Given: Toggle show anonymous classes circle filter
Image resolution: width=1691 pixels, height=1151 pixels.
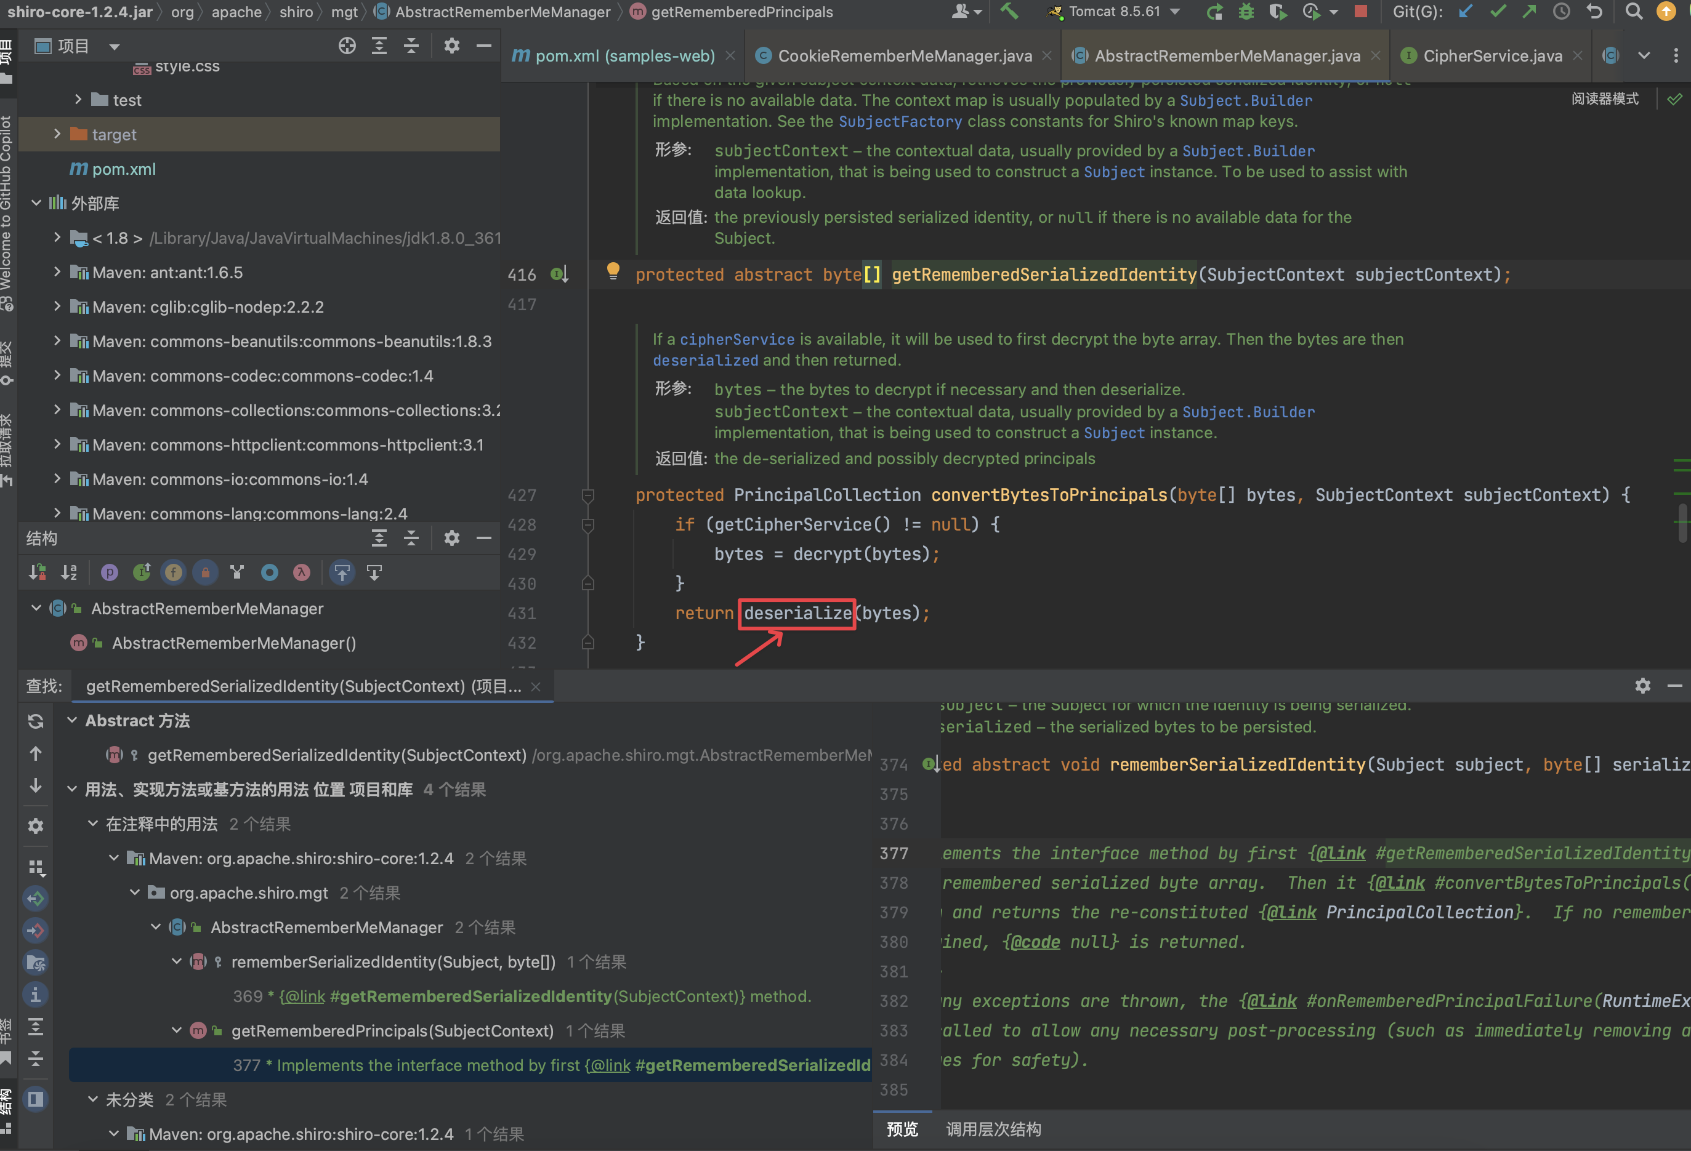Looking at the screenshot, I should coord(269,572).
